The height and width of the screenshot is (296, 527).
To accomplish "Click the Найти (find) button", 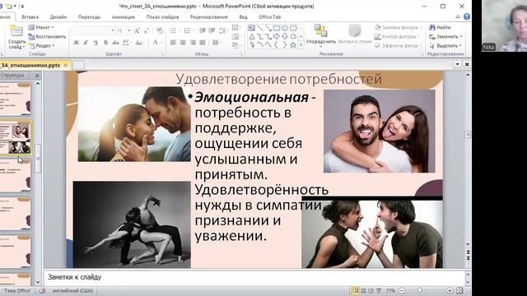I will pos(440,27).
